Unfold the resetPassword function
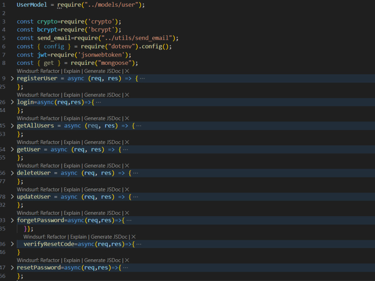The height and width of the screenshot is (281, 375). (x=12, y=268)
